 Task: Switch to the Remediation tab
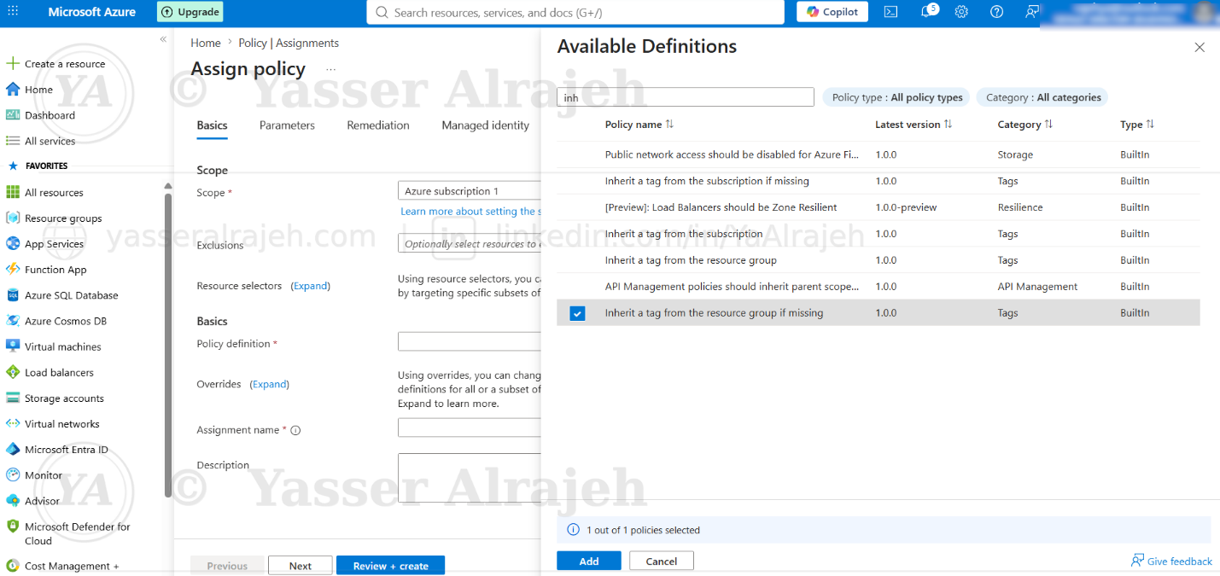pos(378,125)
